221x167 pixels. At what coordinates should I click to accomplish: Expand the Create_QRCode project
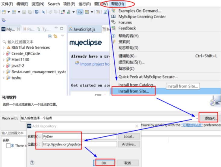coord(4,54)
